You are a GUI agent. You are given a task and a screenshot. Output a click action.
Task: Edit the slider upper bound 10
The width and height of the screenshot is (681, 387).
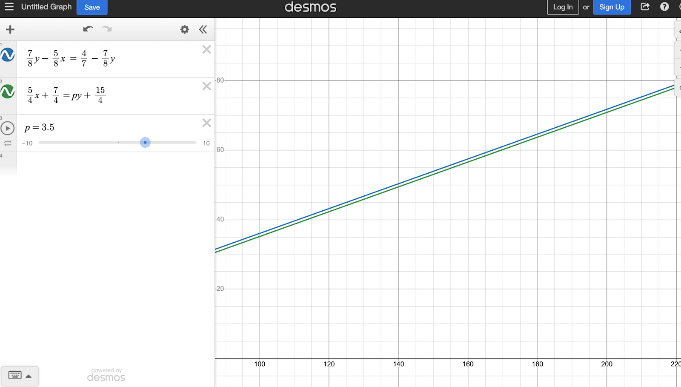click(206, 143)
